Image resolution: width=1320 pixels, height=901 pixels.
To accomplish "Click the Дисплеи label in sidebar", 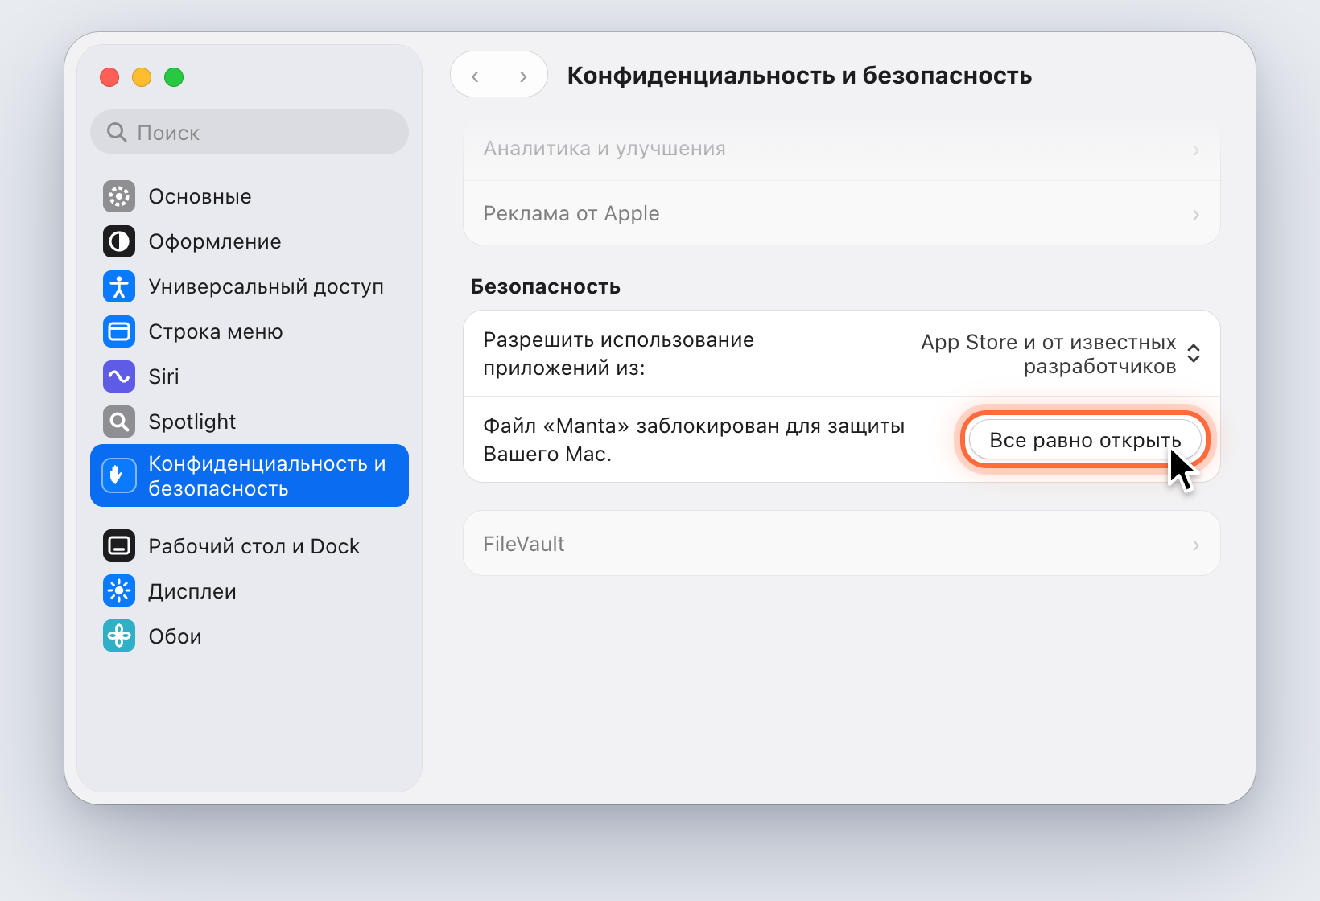I will click(x=192, y=591).
